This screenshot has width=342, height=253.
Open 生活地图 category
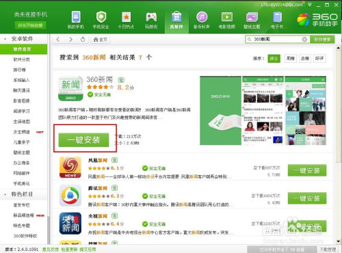coord(22,122)
